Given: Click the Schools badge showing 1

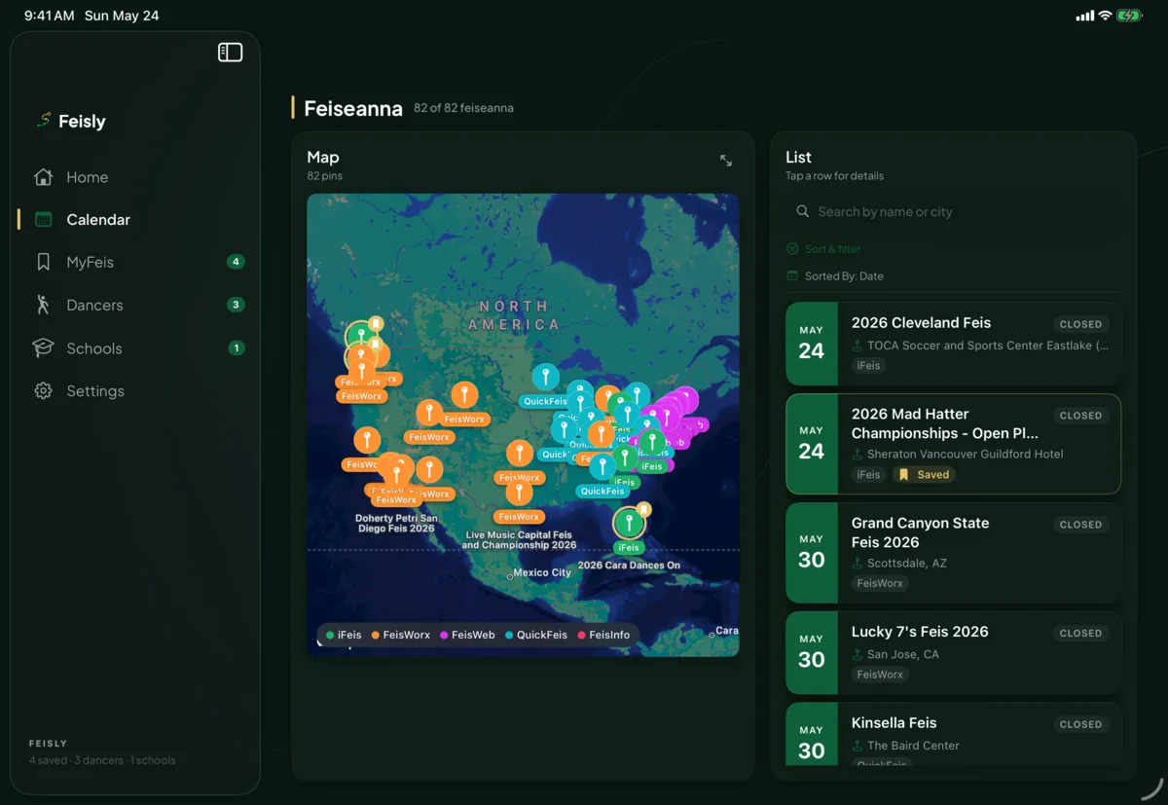Looking at the screenshot, I should 236,348.
